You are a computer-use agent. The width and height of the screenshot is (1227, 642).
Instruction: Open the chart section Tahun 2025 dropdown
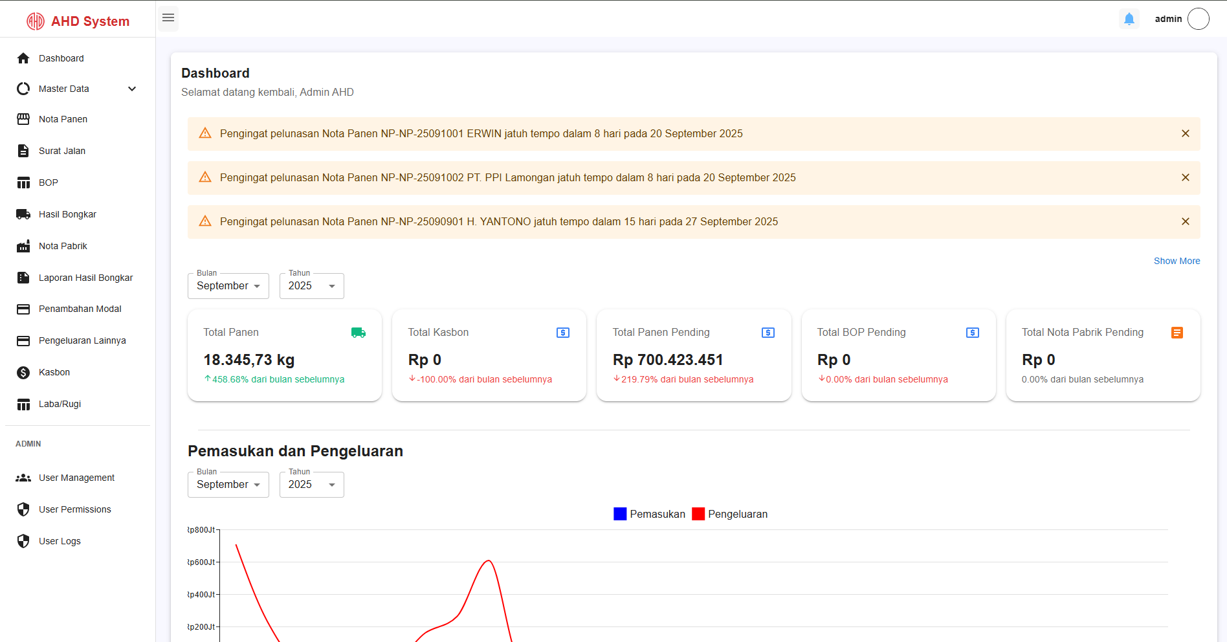311,485
